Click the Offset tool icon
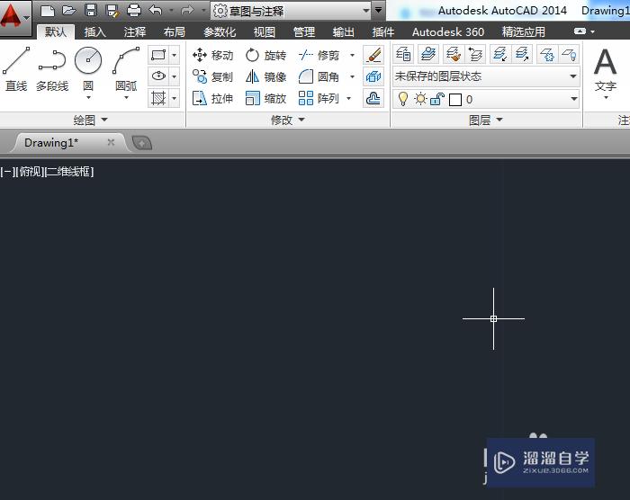 (373, 98)
